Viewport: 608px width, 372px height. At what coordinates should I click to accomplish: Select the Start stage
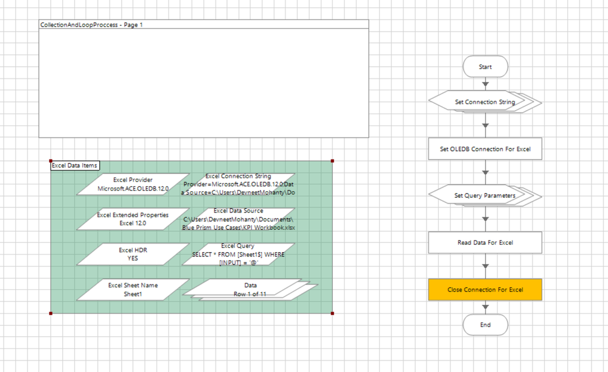485,67
